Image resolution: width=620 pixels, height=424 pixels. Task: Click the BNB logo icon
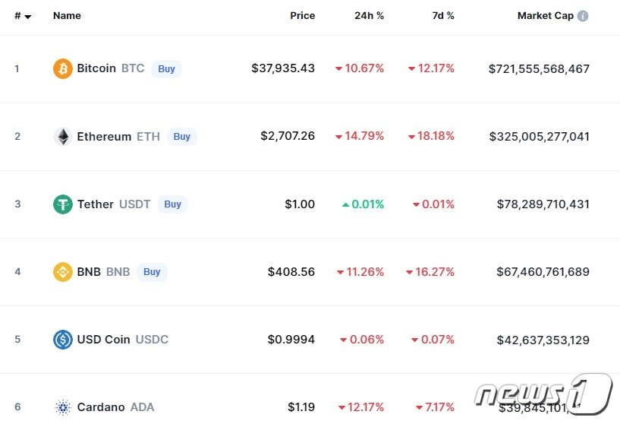(x=63, y=272)
